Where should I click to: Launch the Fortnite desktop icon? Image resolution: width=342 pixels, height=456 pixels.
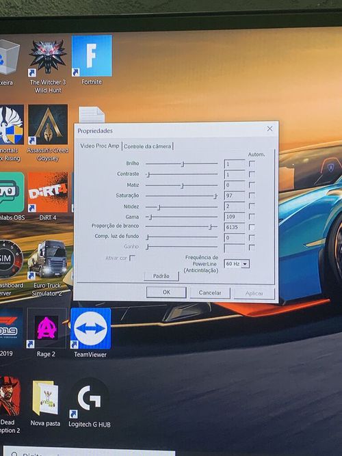(x=92, y=60)
